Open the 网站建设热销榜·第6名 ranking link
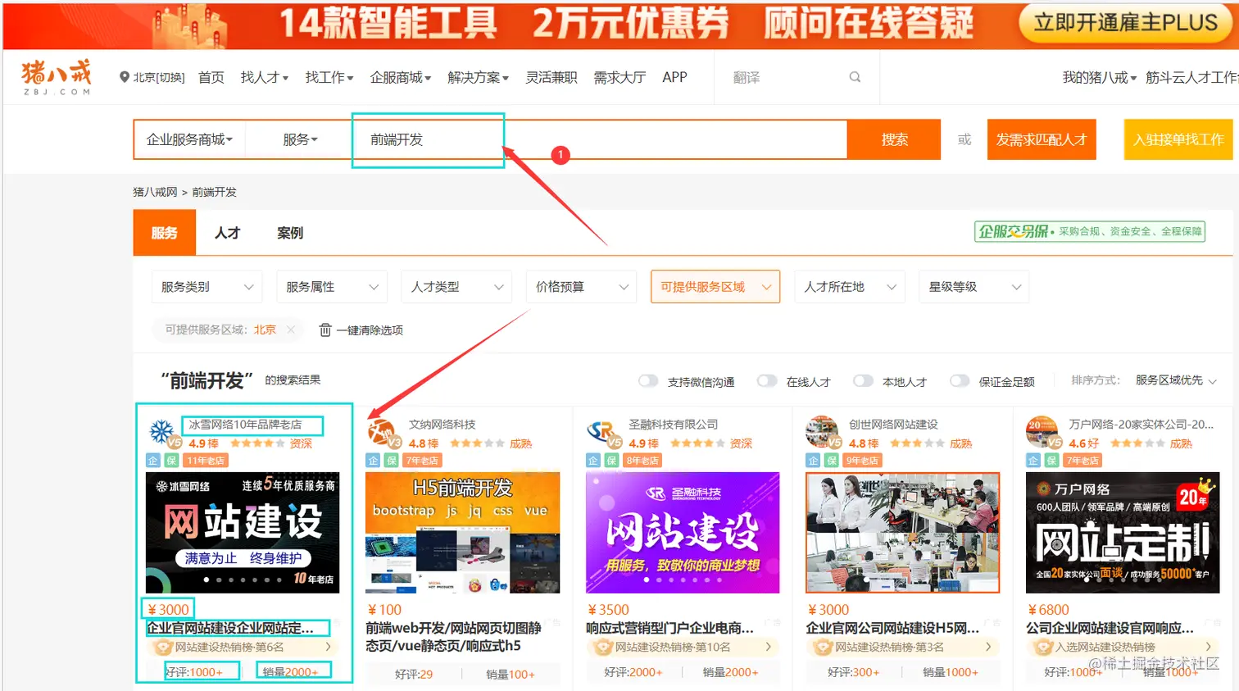Screen dimensions: 1239x691 point(244,648)
